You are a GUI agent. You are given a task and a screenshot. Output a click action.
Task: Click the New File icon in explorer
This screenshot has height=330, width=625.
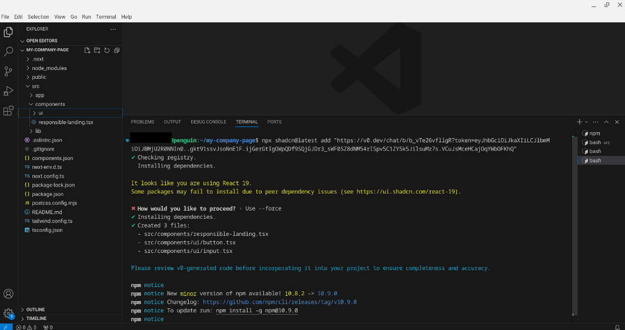87,50
